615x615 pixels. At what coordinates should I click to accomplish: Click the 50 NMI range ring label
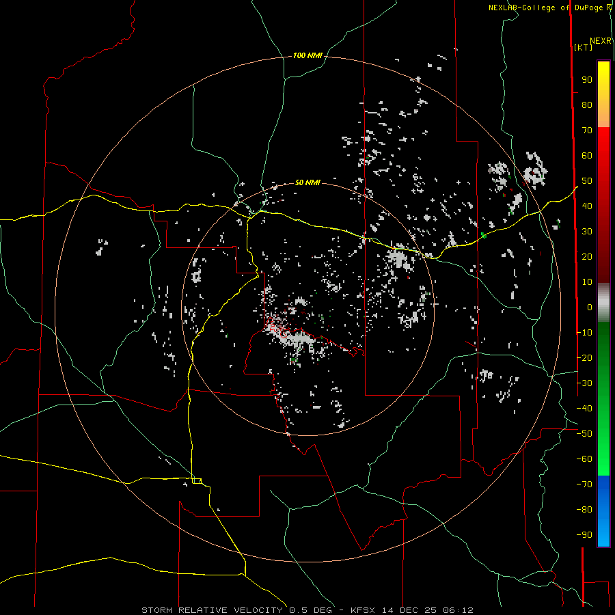[x=307, y=182]
